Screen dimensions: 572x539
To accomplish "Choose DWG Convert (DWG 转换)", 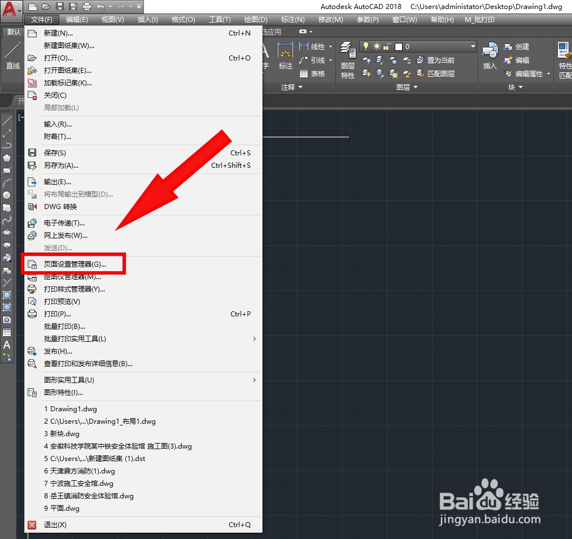I will point(143,207).
